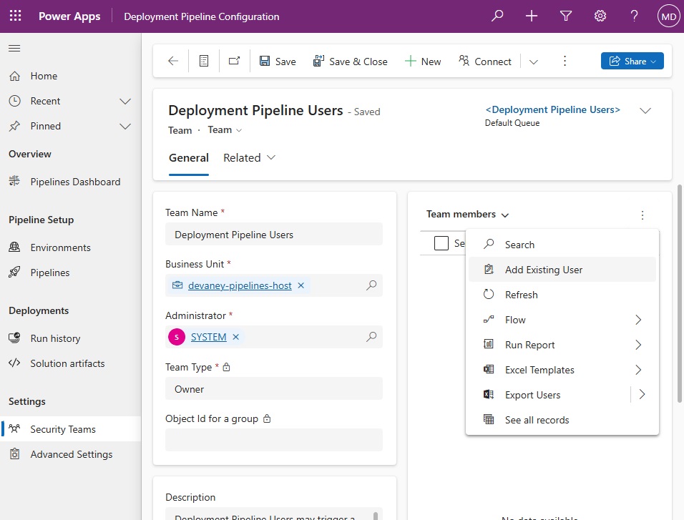
Task: Open the Flow submenu
Action: [x=562, y=320]
